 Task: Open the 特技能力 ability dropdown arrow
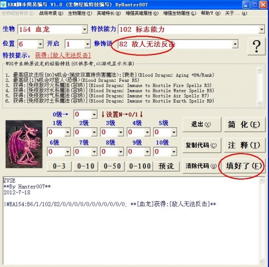coord(261,29)
